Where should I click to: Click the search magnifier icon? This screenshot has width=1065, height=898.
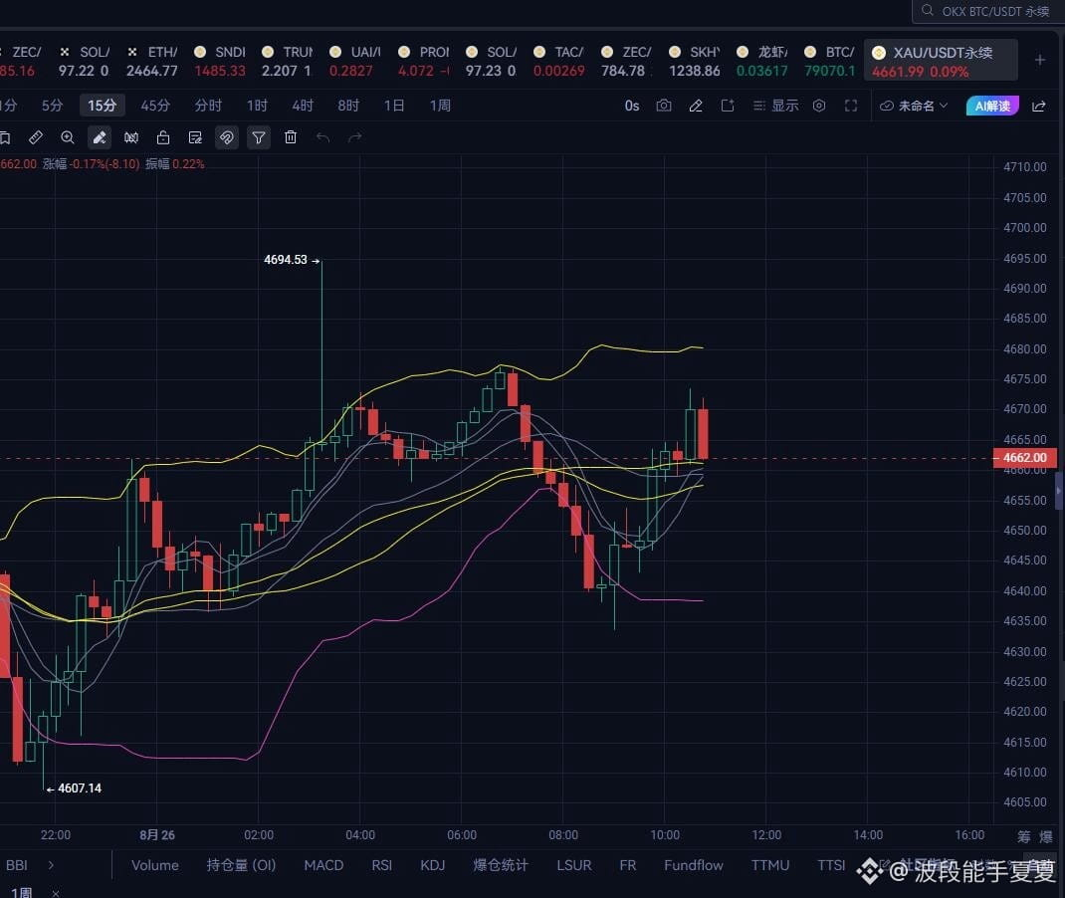pos(927,10)
